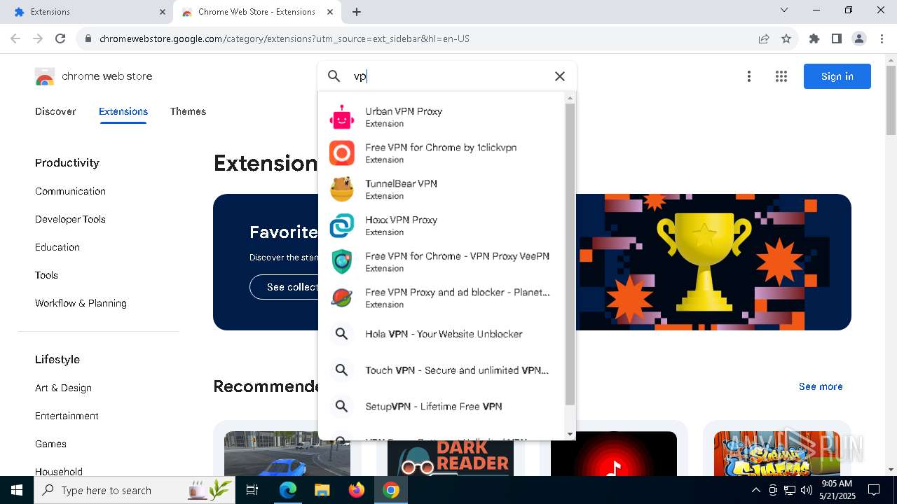Focus the store search input field
897x504 pixels.
point(448,76)
